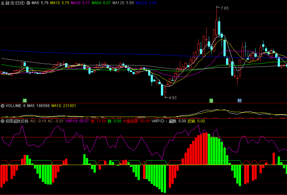
Task: Click the 大盘极限: 60.00 value
Action: coord(136,121)
